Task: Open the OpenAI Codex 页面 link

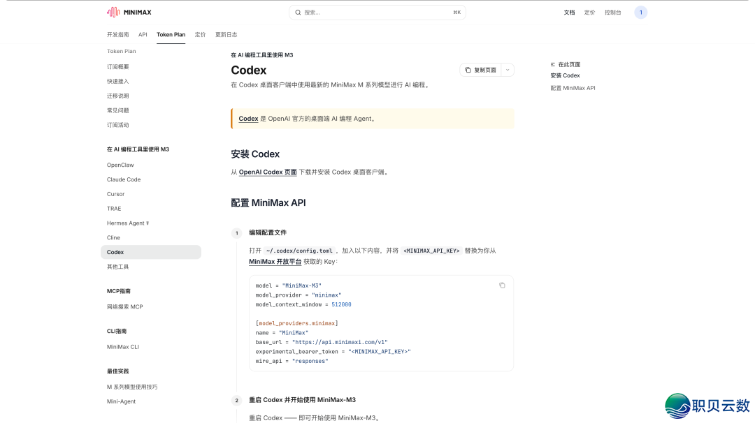Action: tap(268, 172)
